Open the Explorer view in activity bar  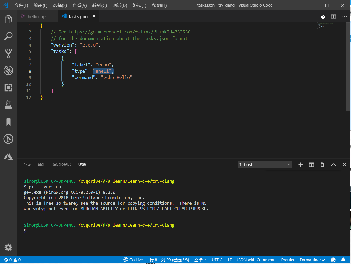[8, 19]
